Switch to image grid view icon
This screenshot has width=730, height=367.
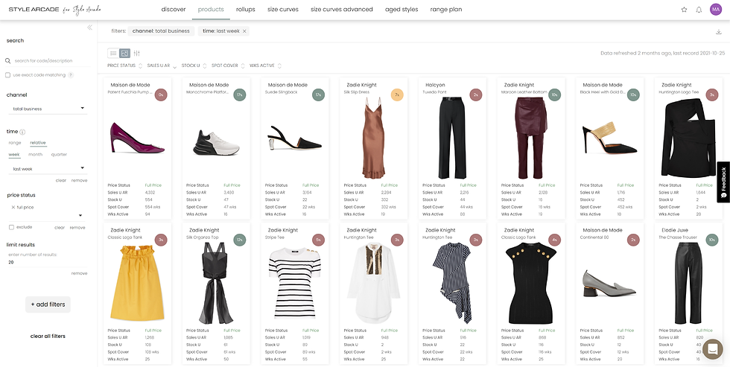pos(124,54)
